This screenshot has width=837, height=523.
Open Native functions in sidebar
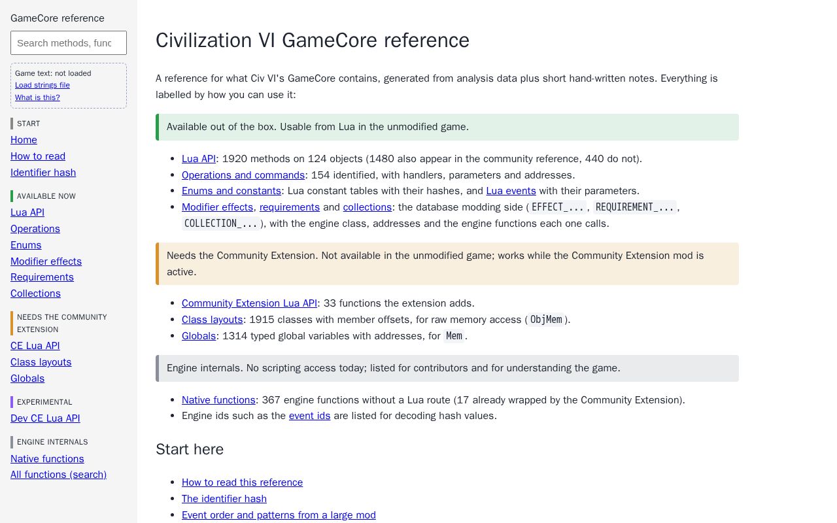coord(47,459)
